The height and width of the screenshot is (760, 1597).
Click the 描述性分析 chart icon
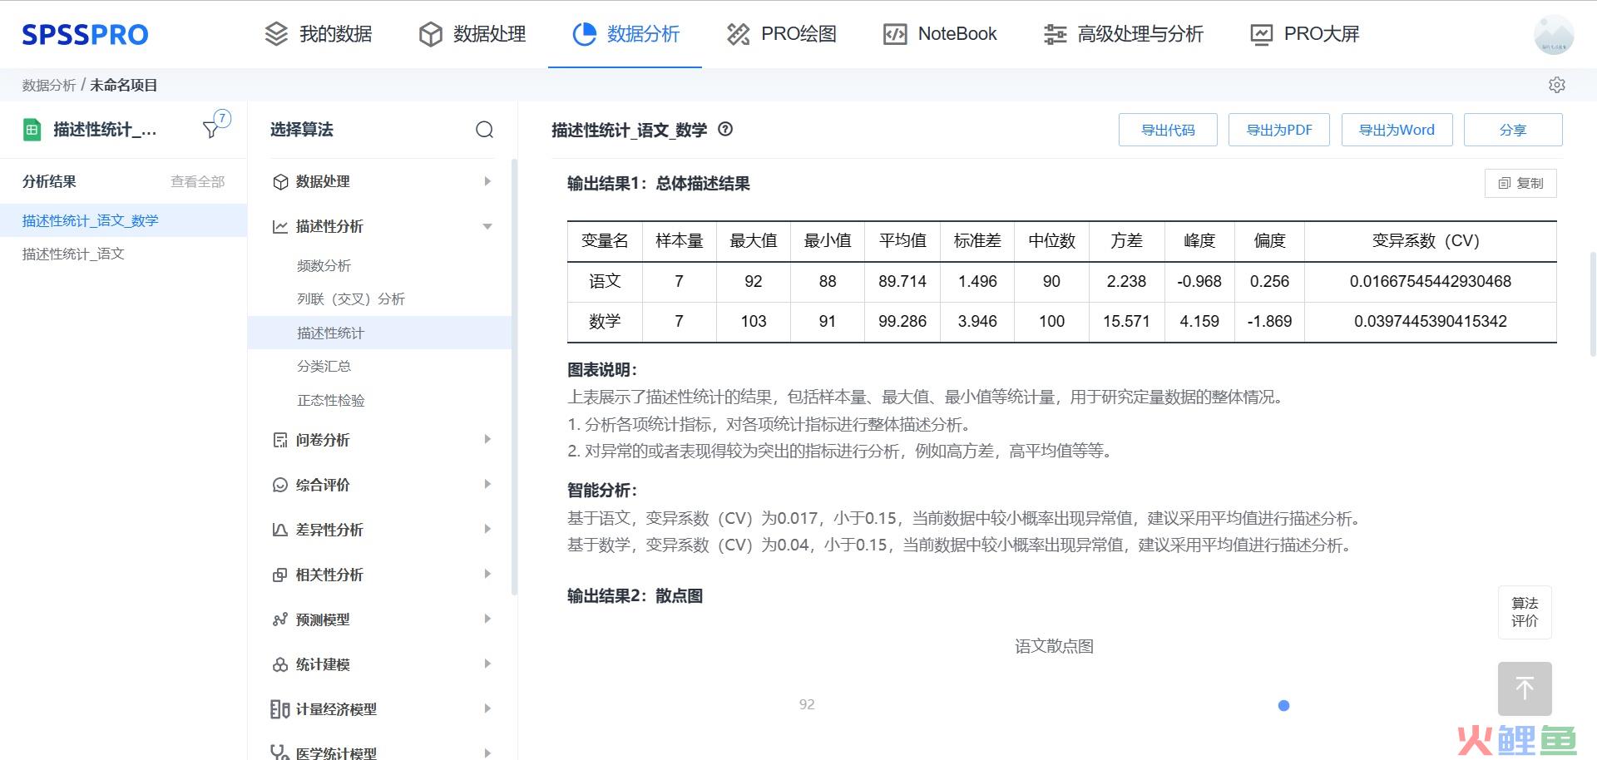click(280, 226)
